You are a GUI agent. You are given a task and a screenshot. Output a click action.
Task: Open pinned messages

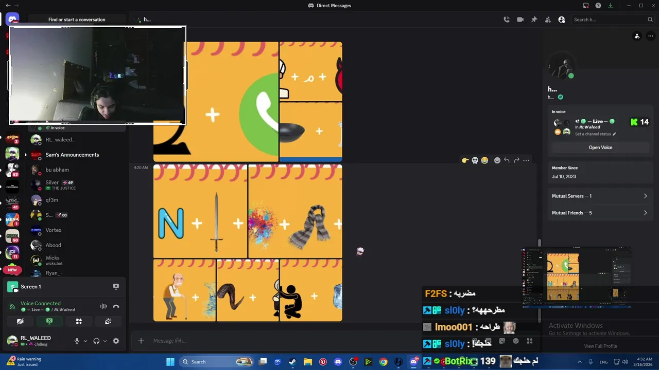534,20
